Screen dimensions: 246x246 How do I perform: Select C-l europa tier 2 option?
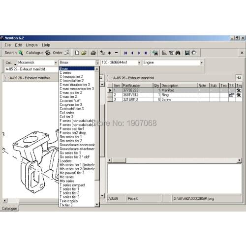coord(77,77)
